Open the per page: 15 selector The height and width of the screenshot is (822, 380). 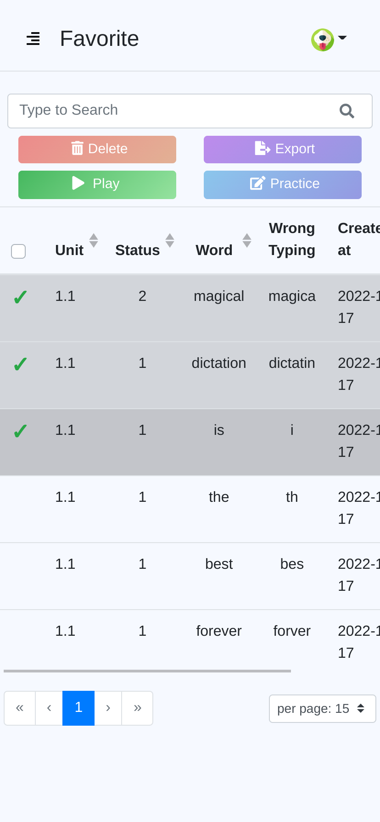coord(323,709)
